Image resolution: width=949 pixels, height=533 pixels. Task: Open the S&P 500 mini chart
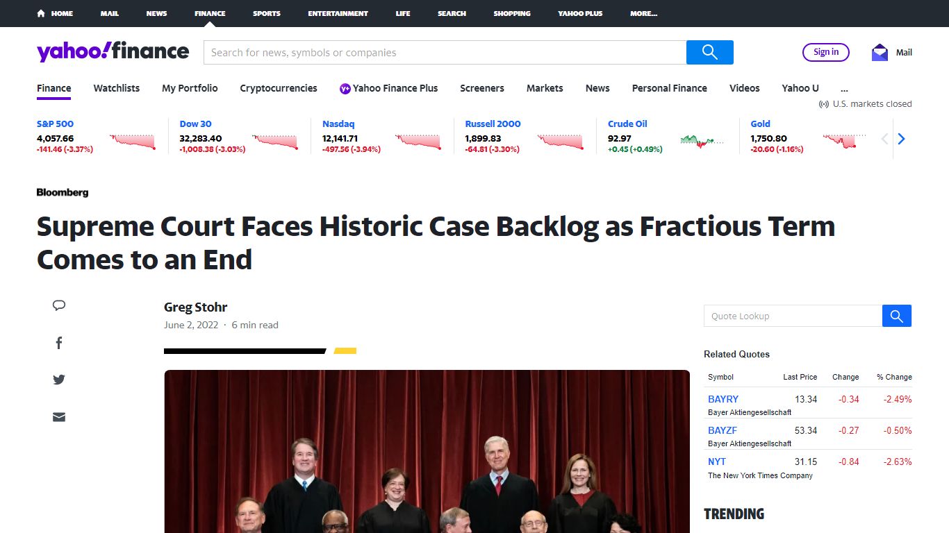pos(133,141)
